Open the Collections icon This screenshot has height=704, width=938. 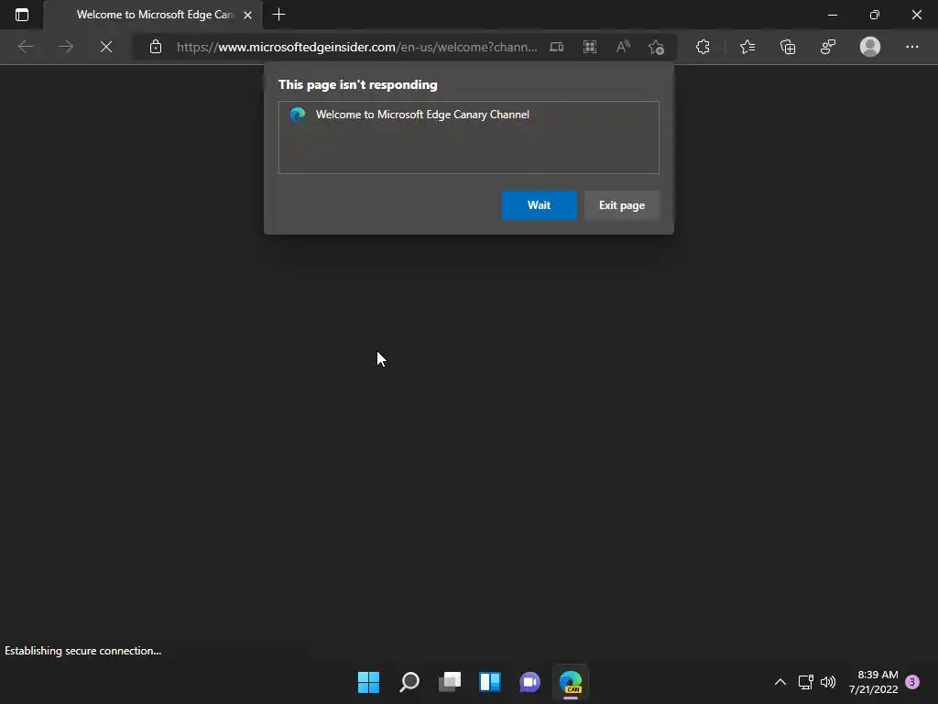(x=788, y=47)
